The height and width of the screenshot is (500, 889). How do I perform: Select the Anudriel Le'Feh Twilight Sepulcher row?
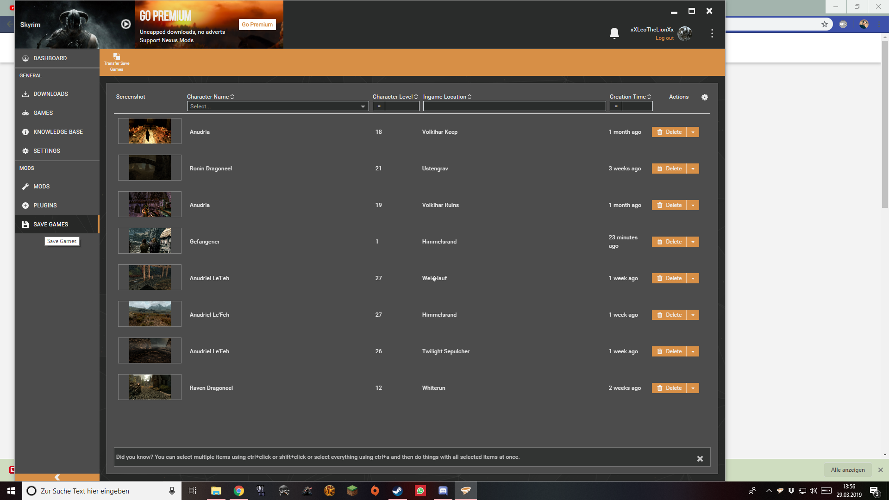coord(412,351)
